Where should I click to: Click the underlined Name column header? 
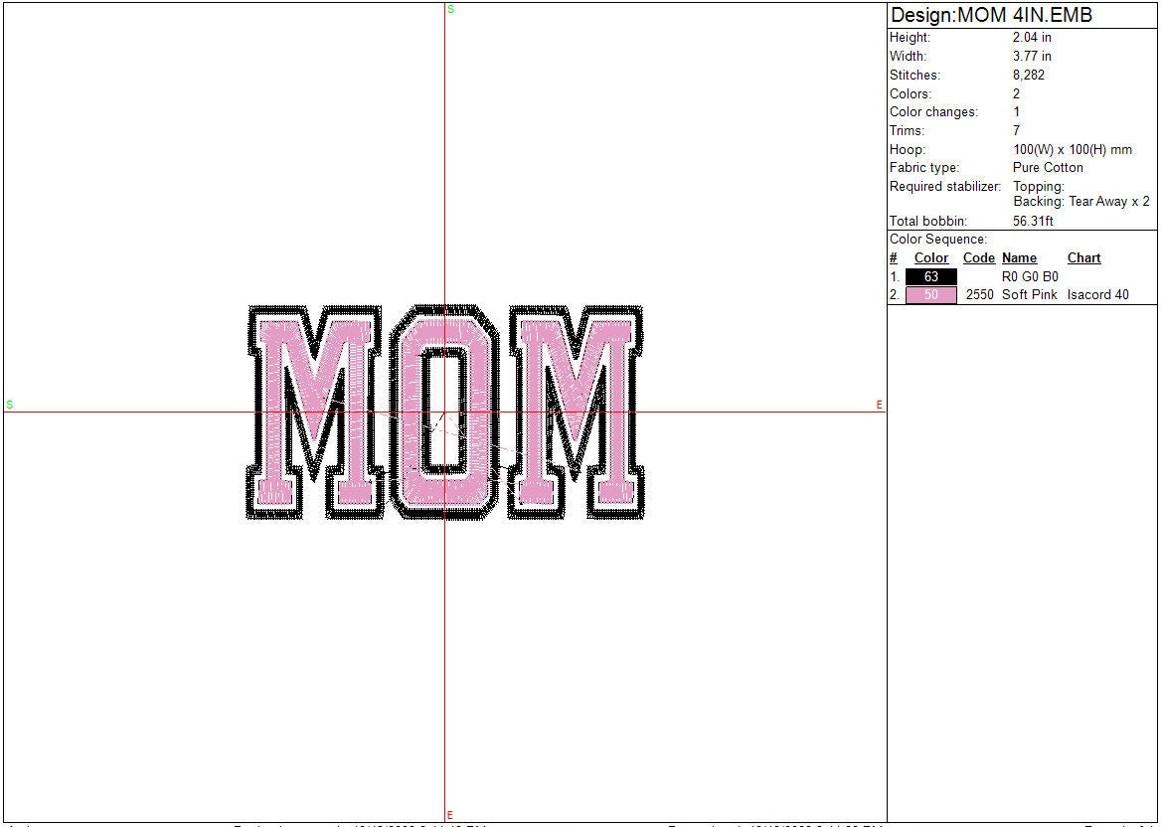[x=1019, y=258]
